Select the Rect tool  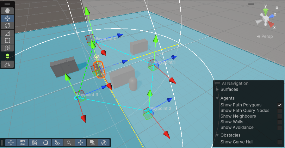pyautogui.click(x=7, y=41)
